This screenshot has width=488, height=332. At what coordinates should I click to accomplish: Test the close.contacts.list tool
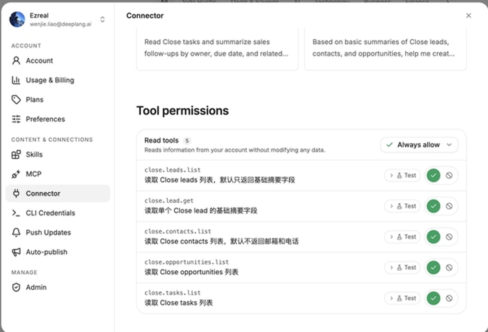pyautogui.click(x=403, y=237)
